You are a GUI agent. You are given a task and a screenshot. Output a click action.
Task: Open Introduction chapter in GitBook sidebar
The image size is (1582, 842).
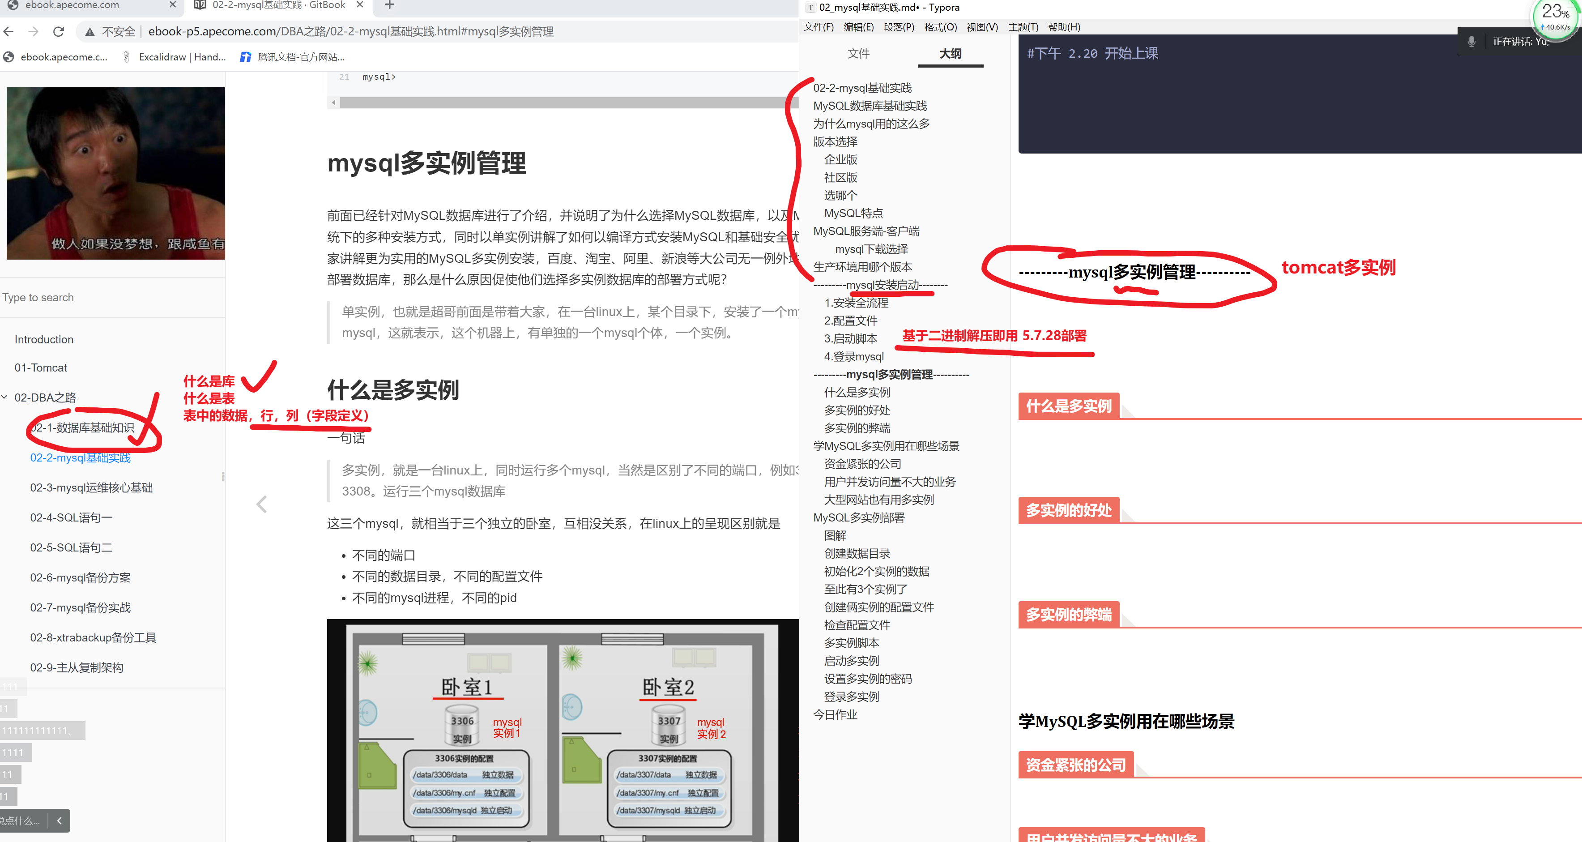coord(44,340)
